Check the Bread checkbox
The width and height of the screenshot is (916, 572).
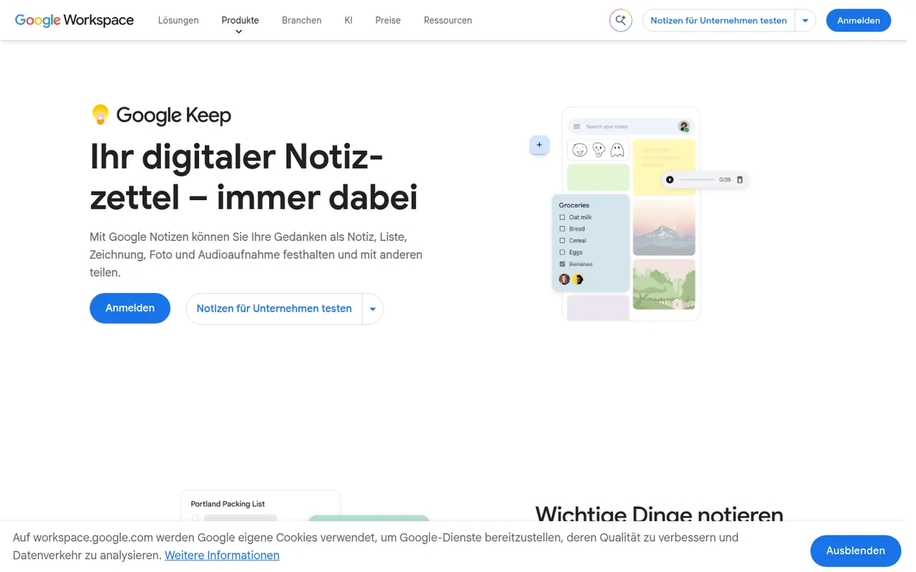562,229
